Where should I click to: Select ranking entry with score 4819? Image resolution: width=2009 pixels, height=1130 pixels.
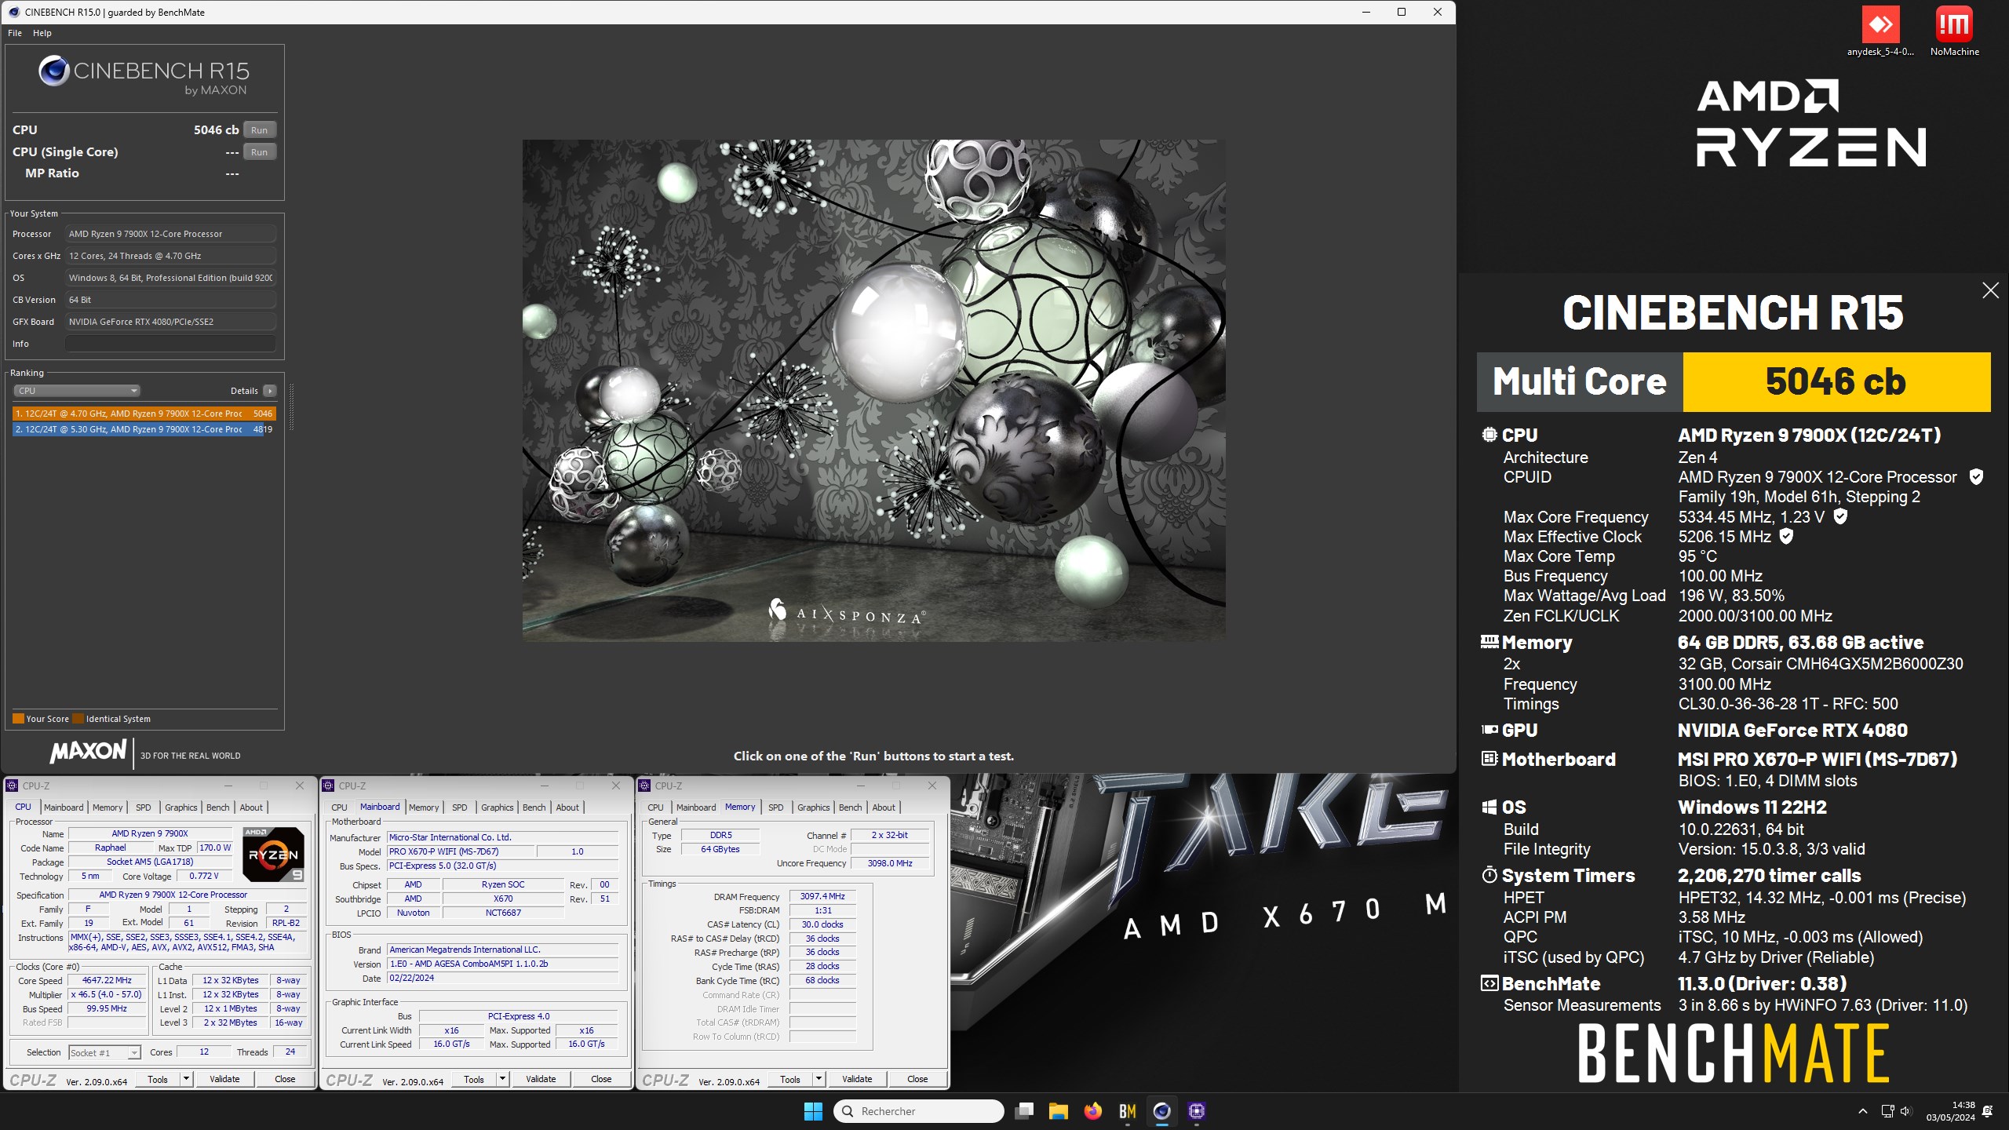pos(144,429)
